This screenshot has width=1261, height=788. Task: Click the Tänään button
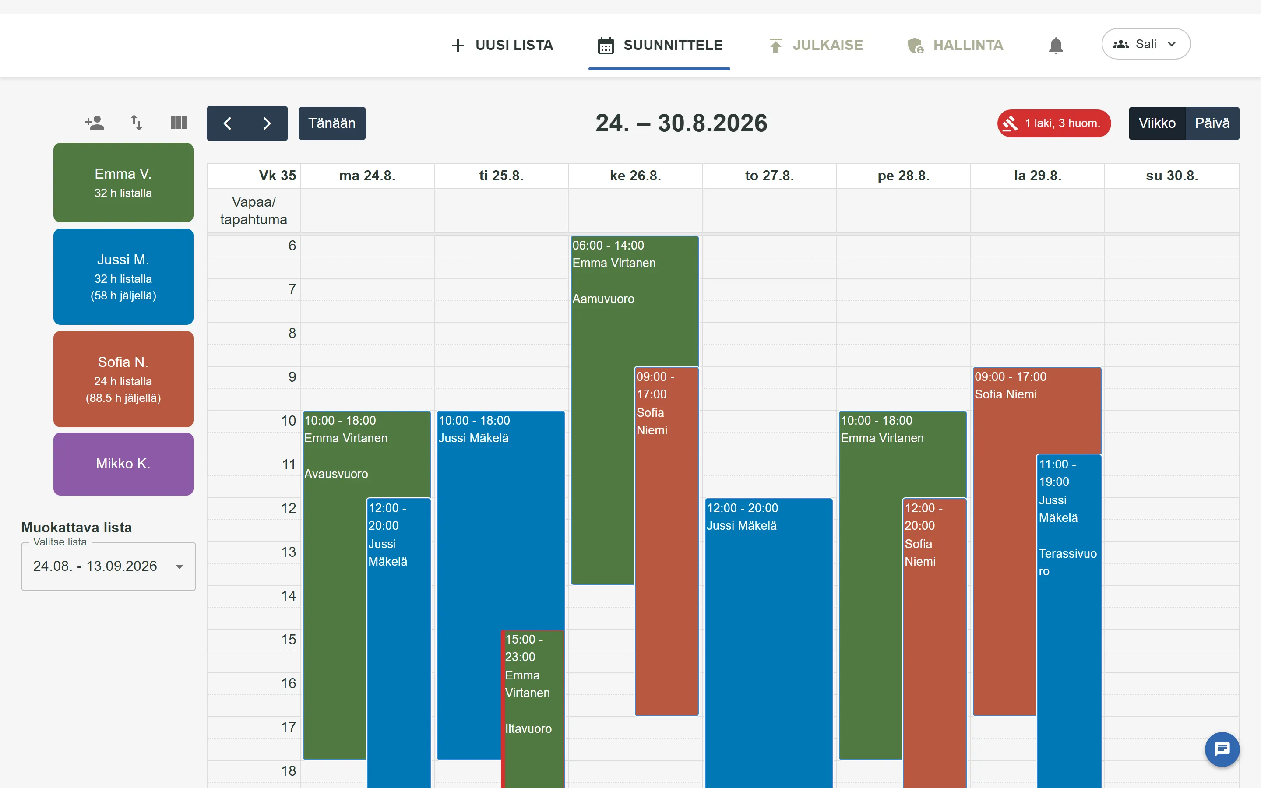332,123
